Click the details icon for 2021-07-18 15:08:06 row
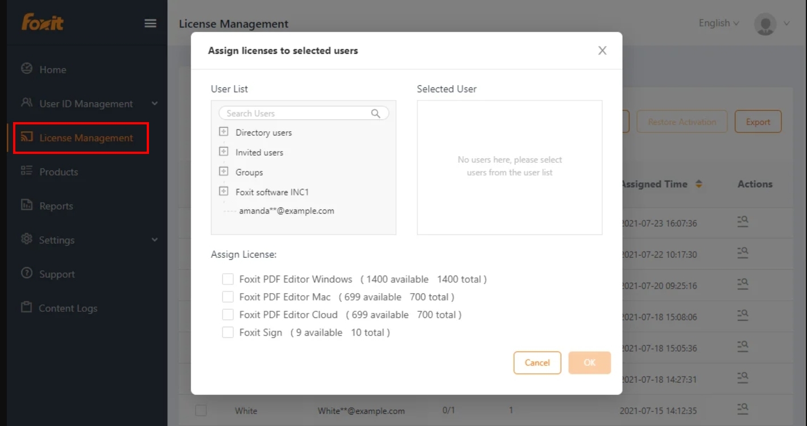The width and height of the screenshot is (807, 426). point(743,315)
